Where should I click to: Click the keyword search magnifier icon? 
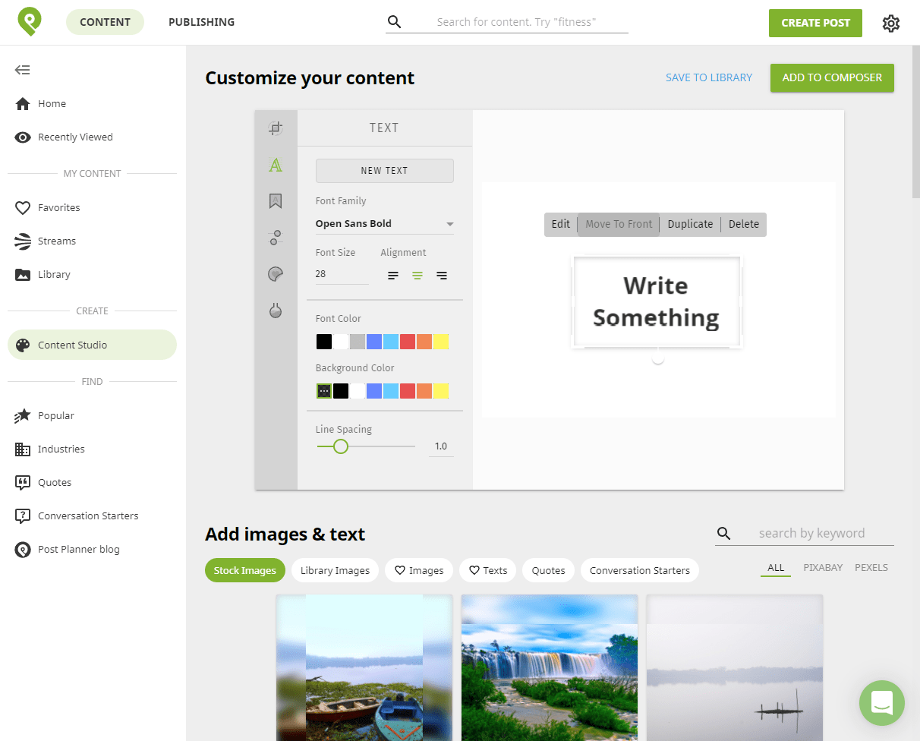[724, 534]
